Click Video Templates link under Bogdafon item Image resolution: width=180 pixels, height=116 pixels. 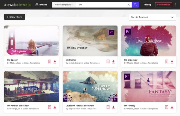(x=89, y=109)
